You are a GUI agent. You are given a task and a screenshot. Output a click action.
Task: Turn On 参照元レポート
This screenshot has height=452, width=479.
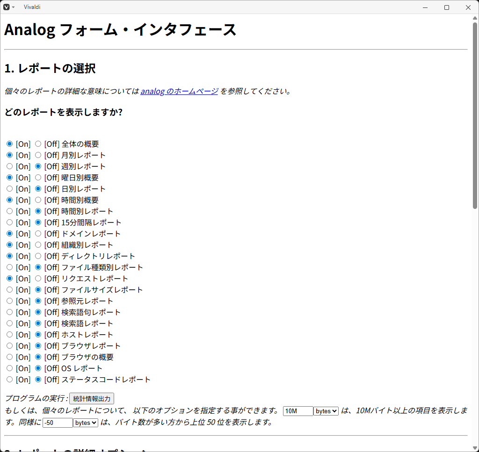point(9,301)
